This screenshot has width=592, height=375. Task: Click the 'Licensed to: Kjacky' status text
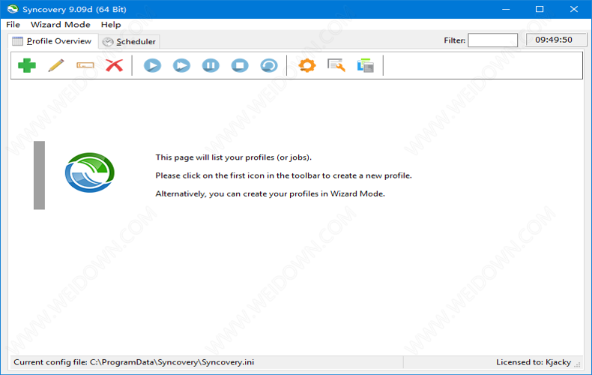pyautogui.click(x=534, y=362)
